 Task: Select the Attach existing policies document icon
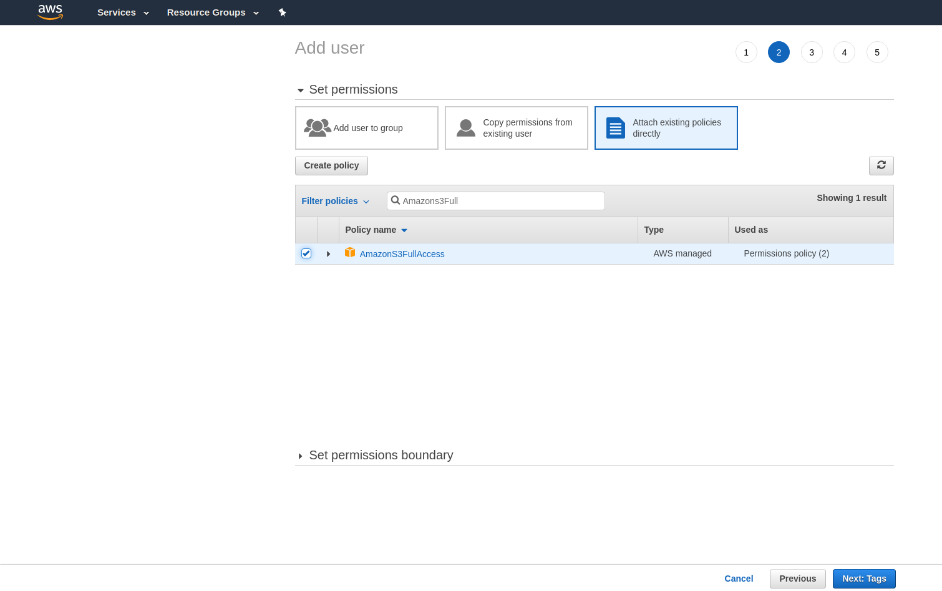click(616, 128)
